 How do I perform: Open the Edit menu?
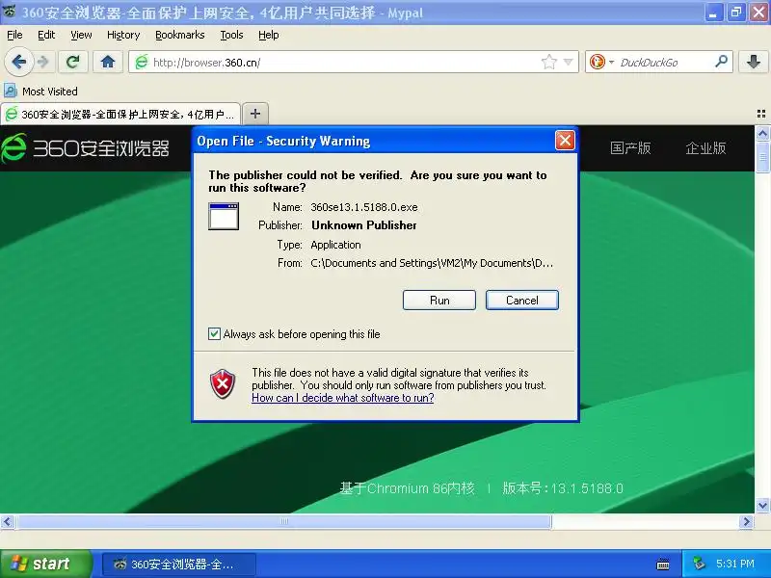tap(46, 35)
